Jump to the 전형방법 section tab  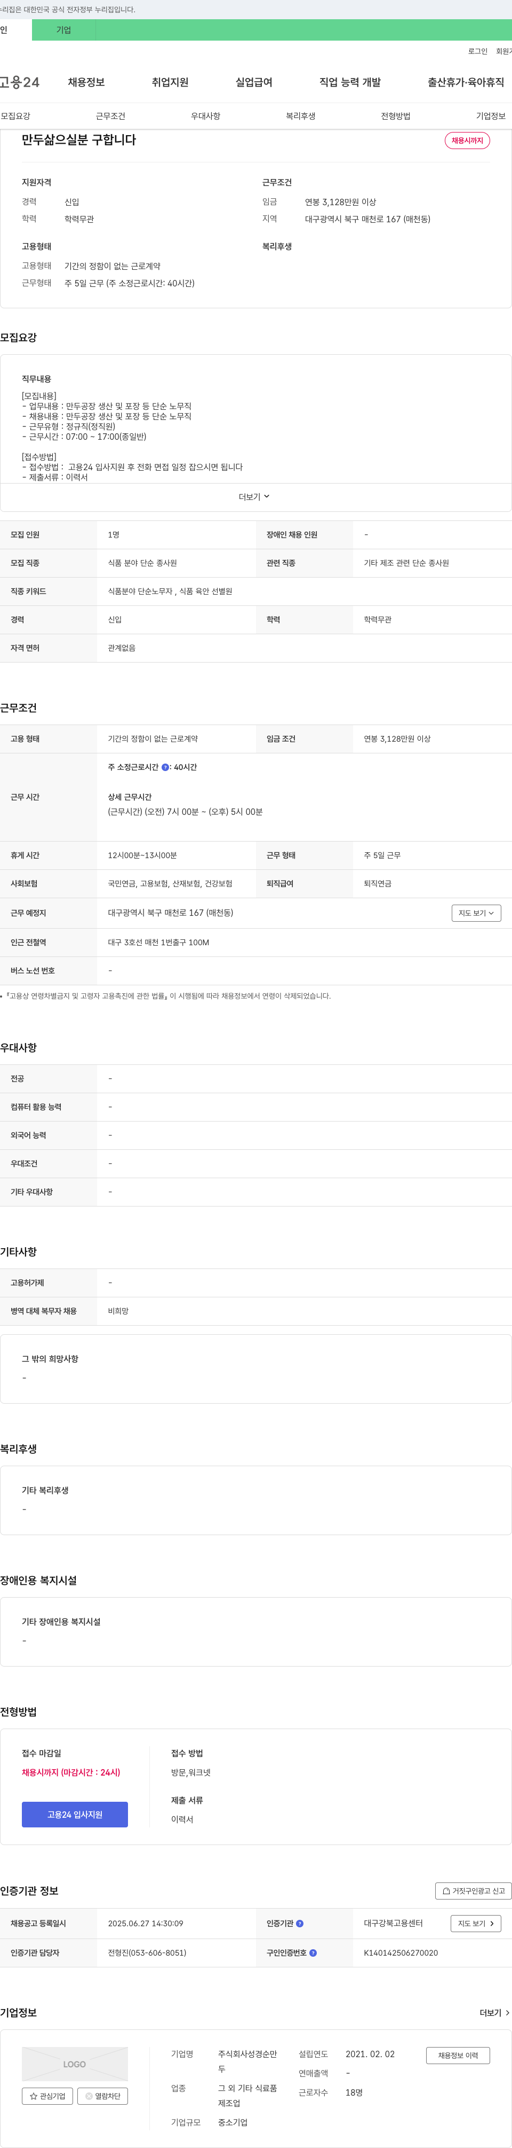point(395,116)
